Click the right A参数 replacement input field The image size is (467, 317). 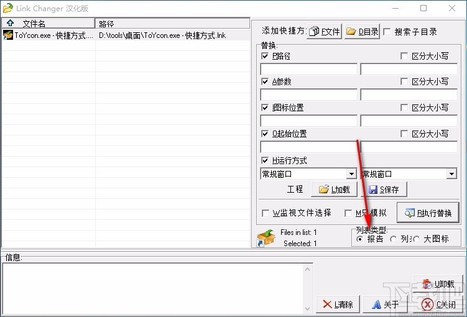(x=409, y=94)
